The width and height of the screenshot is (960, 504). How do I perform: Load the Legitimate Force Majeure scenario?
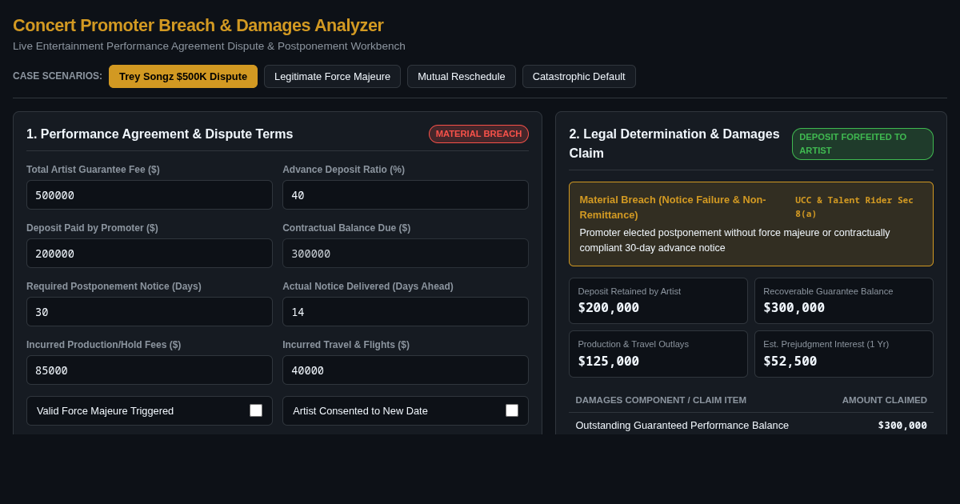pos(332,76)
